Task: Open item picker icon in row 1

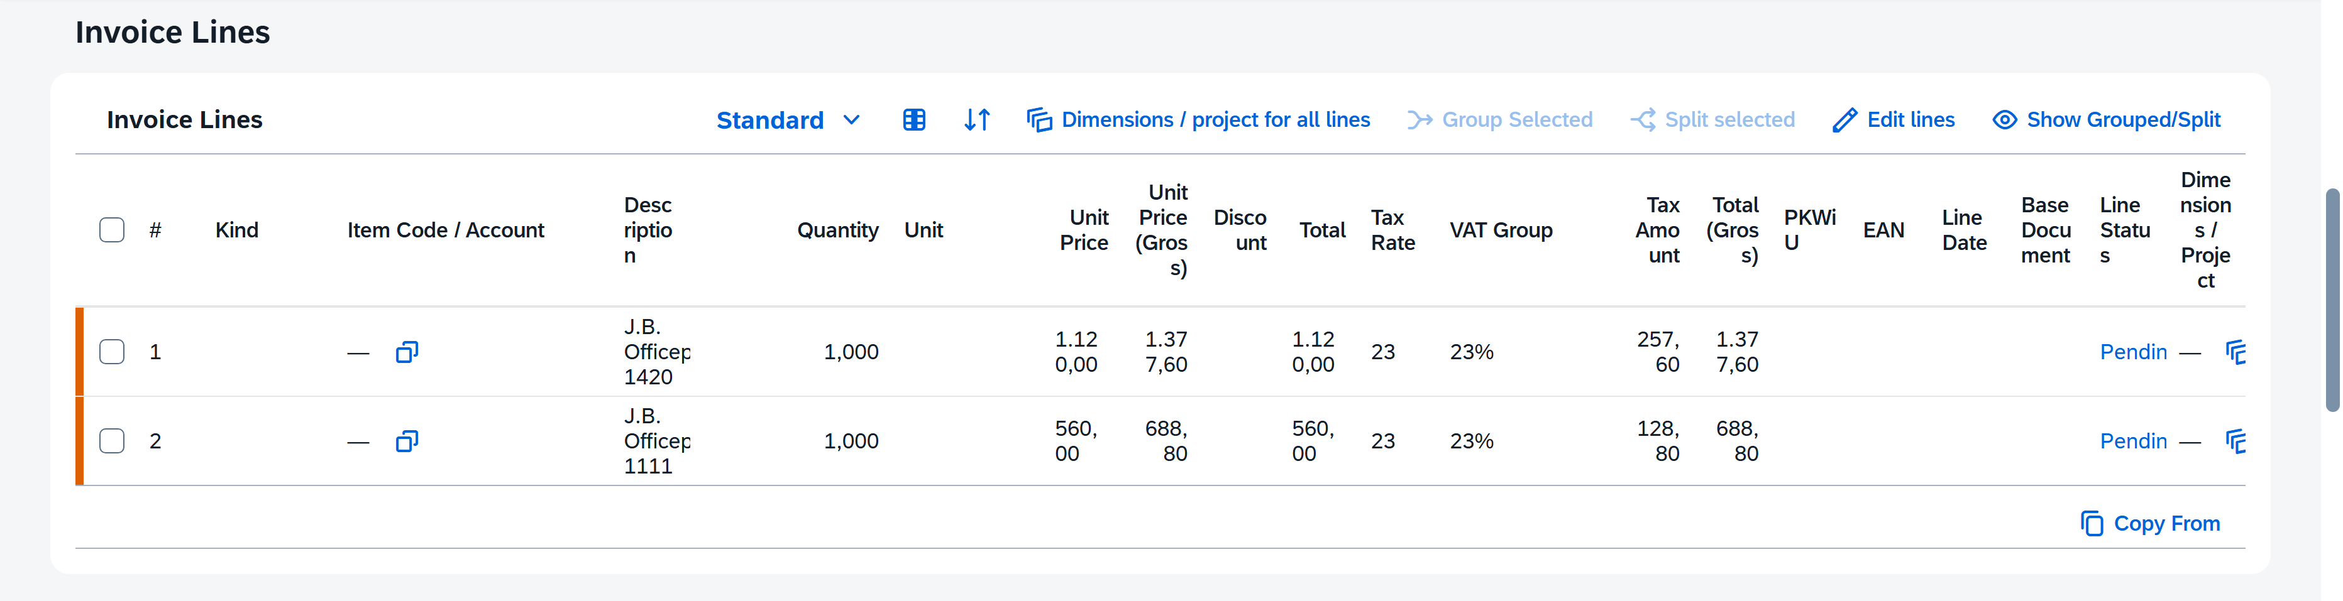Action: [x=407, y=352]
